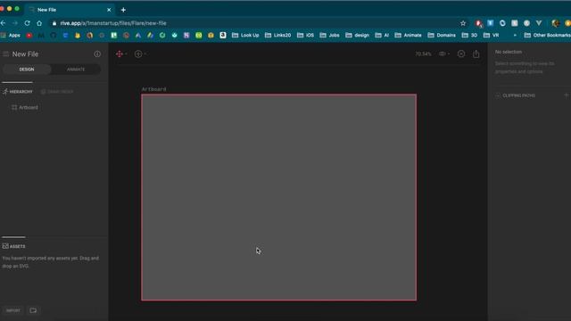Open a new browser tab
The width and height of the screenshot is (571, 321).
click(123, 10)
